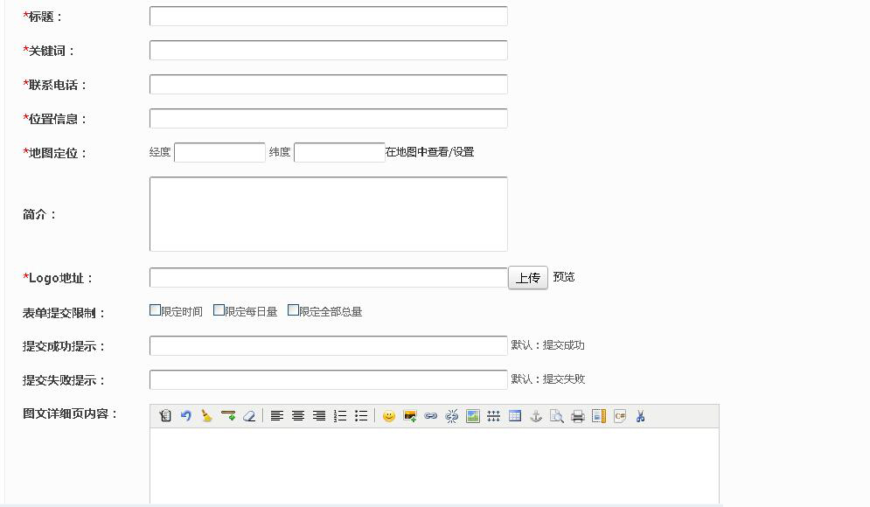Click the page ruler template icon

coord(599,416)
